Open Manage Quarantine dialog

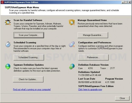[x=93, y=35]
